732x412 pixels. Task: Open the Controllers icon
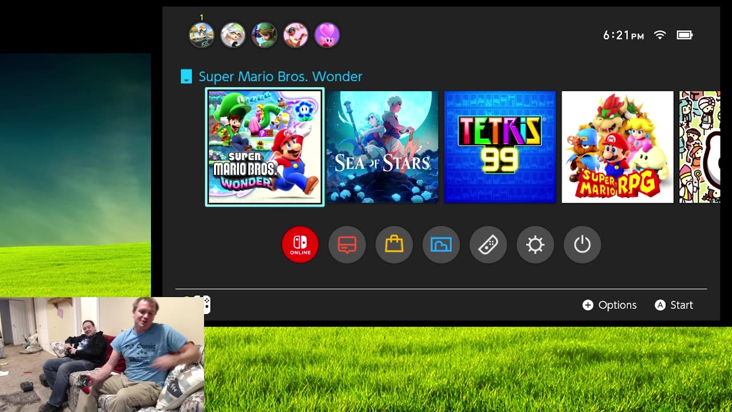tap(488, 245)
